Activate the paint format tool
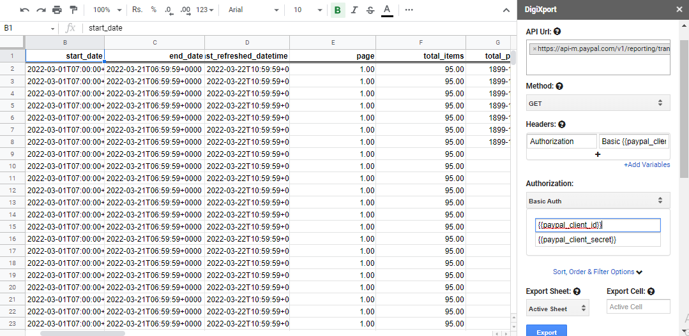Image resolution: width=689 pixels, height=336 pixels. 73,10
